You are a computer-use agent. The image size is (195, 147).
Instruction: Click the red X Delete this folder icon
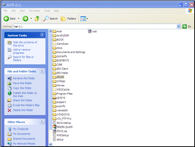(x=9, y=110)
